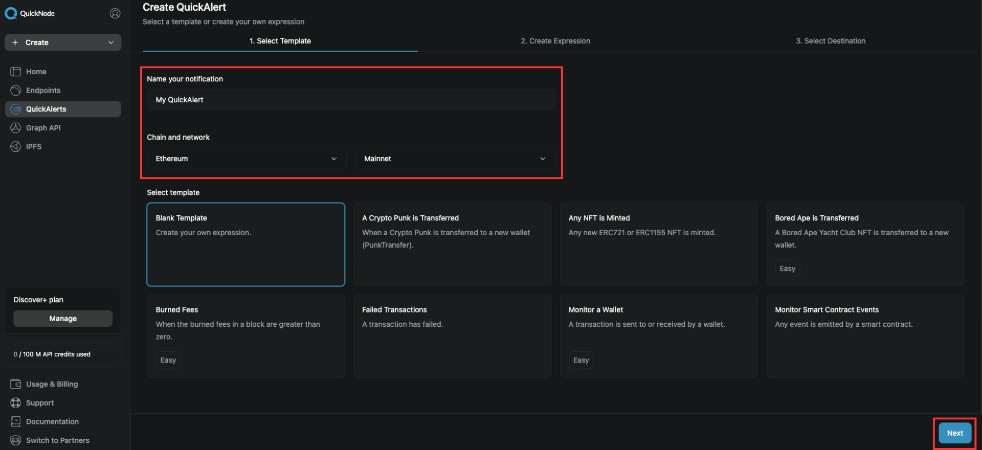Click the QuickNode logo

(x=30, y=13)
